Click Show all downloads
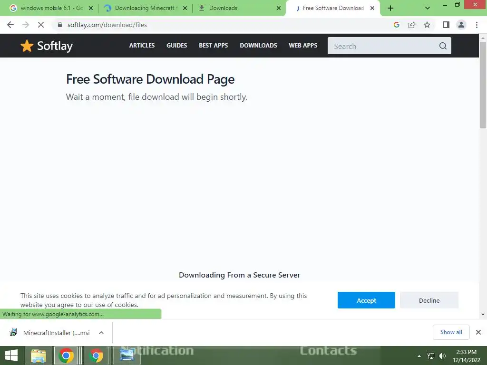Image resolution: width=487 pixels, height=365 pixels. click(451, 332)
